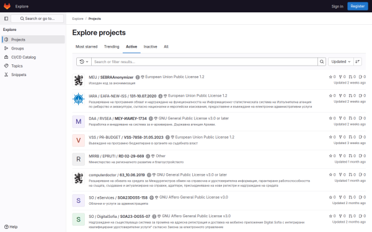Click star icon for 131-10.07.2020
This screenshot has height=232, width=372.
point(330,96)
